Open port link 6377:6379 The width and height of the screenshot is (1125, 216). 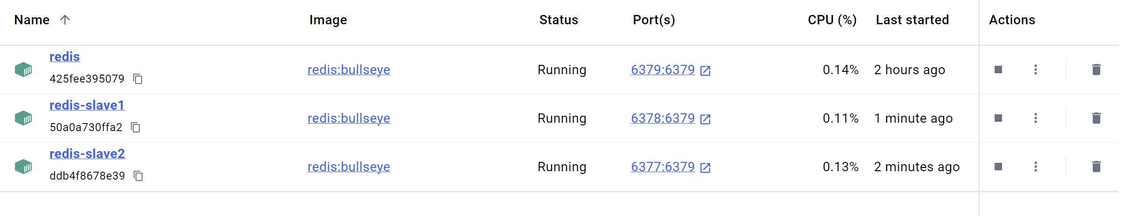[x=663, y=167]
